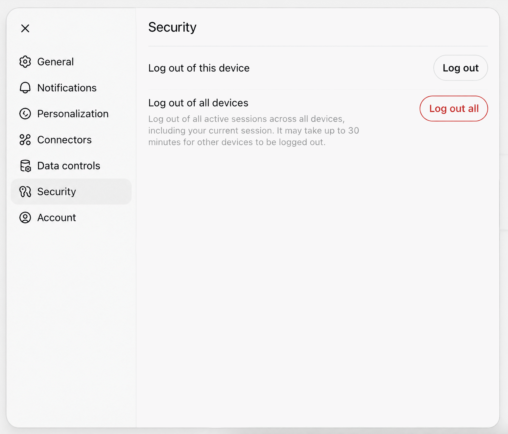Select the Connectors tab

[71, 140]
